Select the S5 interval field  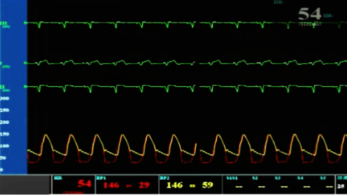(x=326, y=184)
